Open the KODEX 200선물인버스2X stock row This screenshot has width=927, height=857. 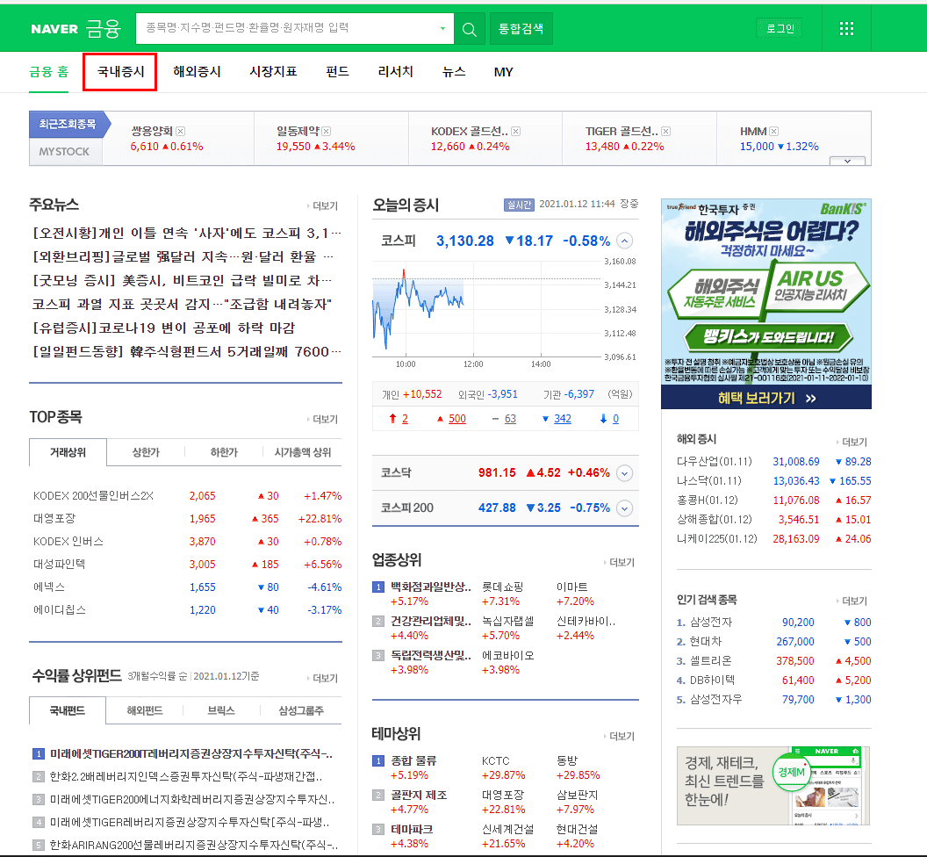[x=187, y=496]
